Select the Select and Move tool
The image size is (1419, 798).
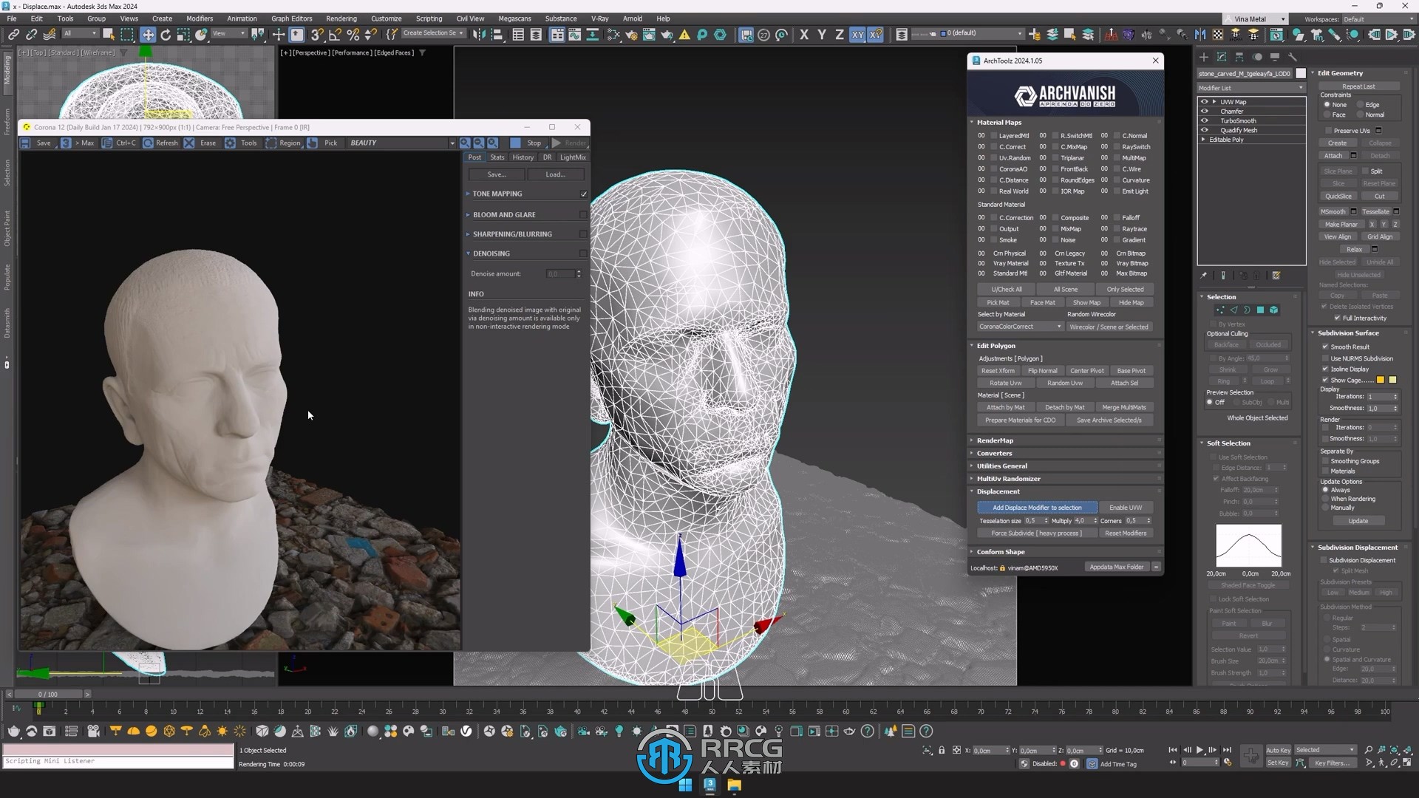point(148,35)
